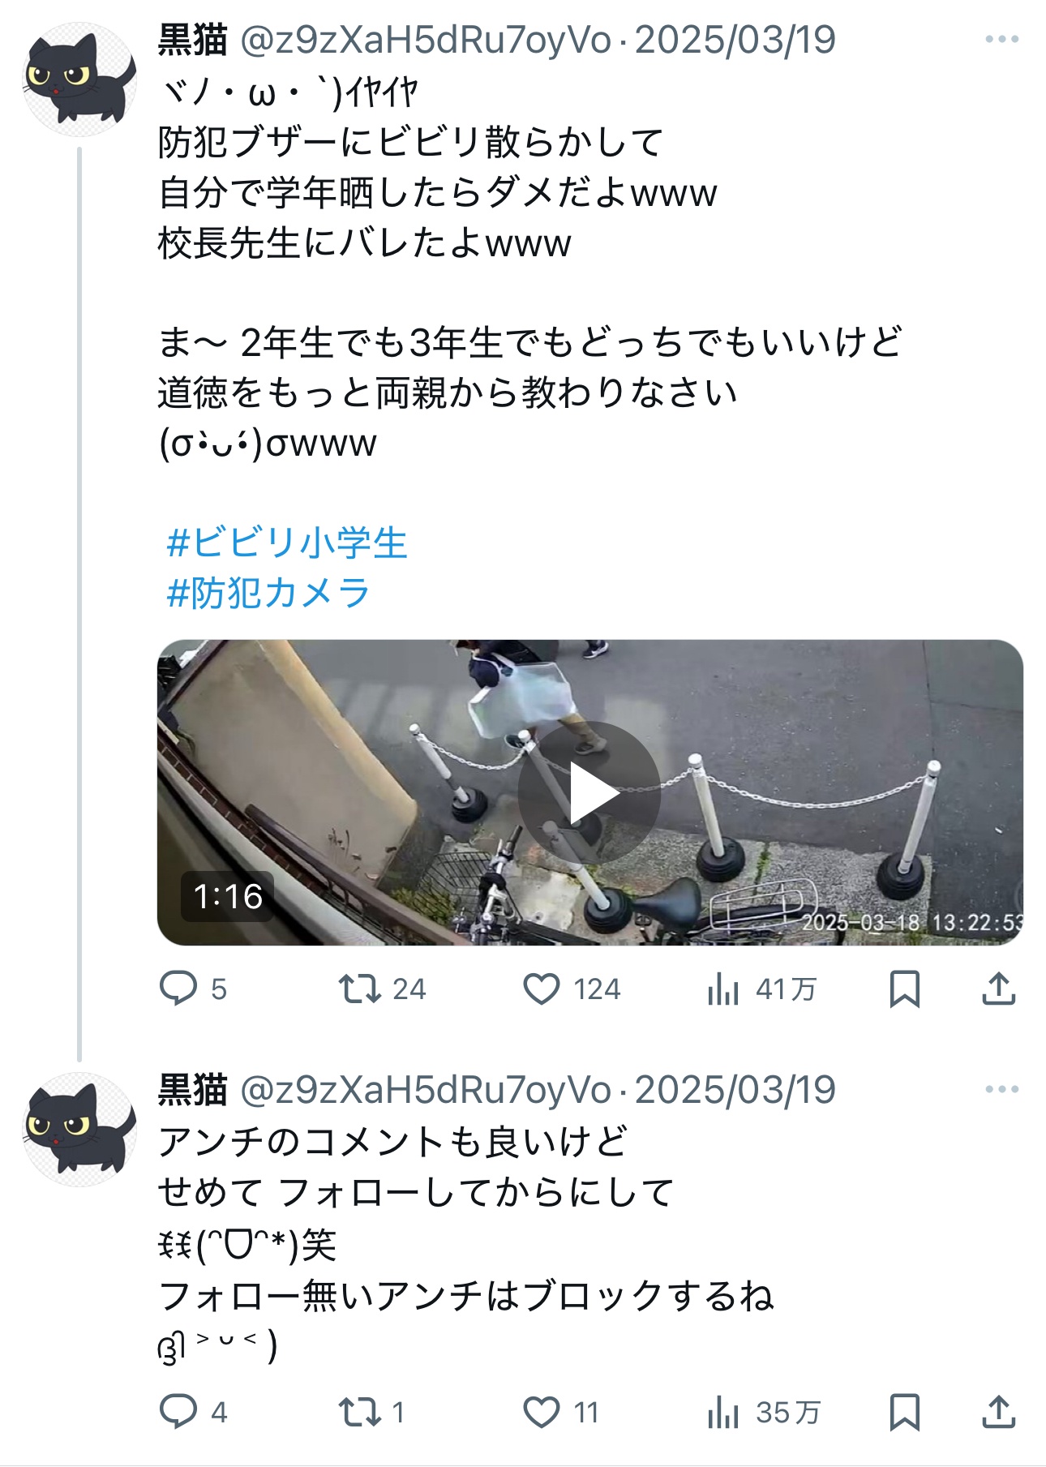Open hashtag #防犯カメラ
Viewport: 1046px width, 1467px height.
pos(268,593)
